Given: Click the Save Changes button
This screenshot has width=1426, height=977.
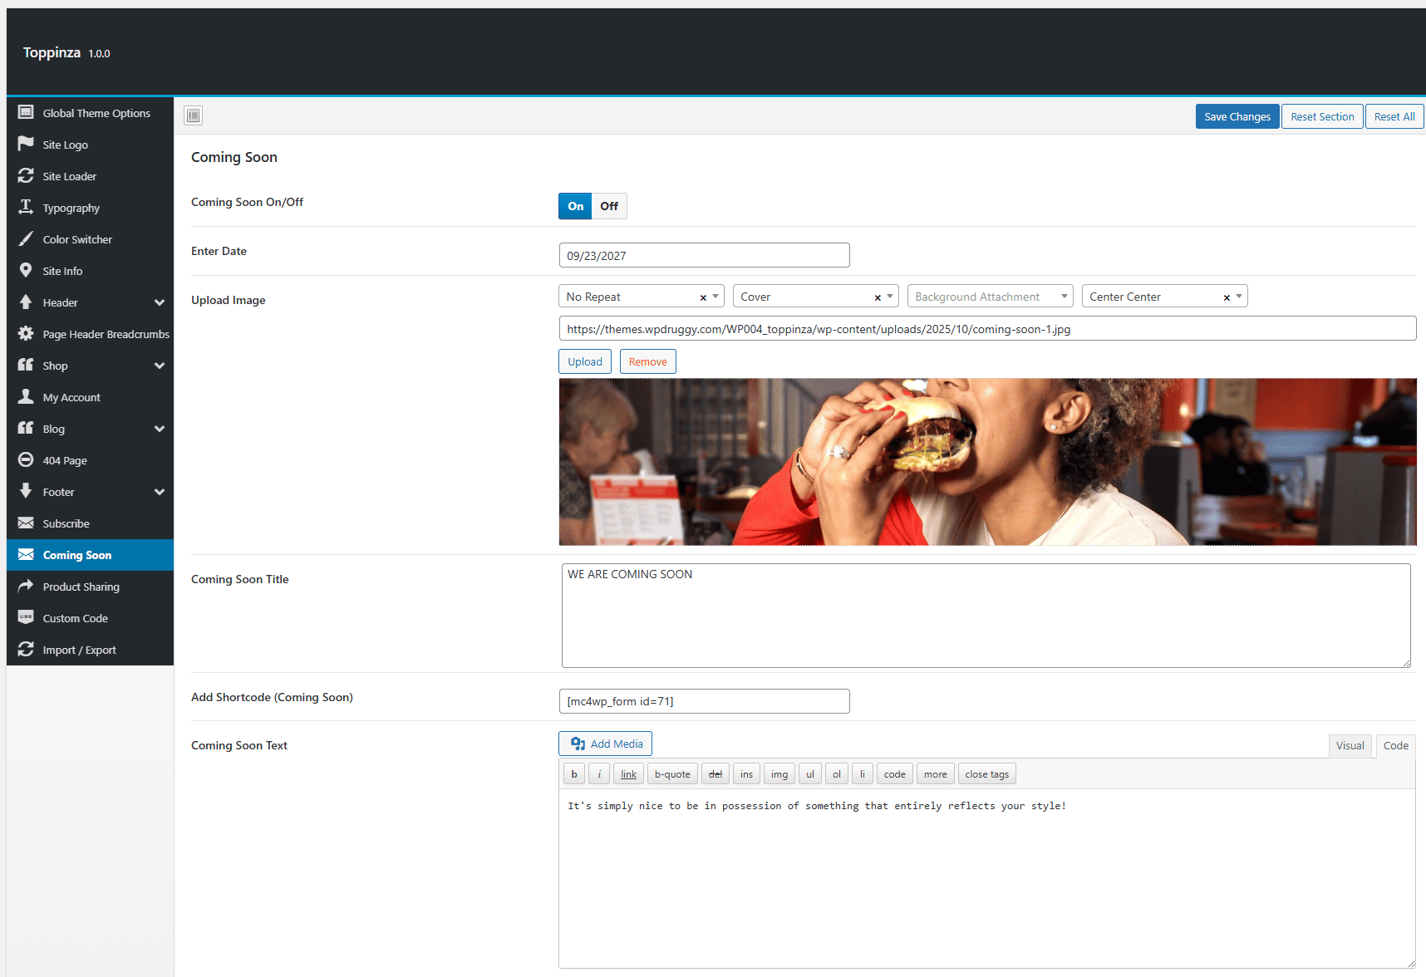Looking at the screenshot, I should tap(1237, 116).
